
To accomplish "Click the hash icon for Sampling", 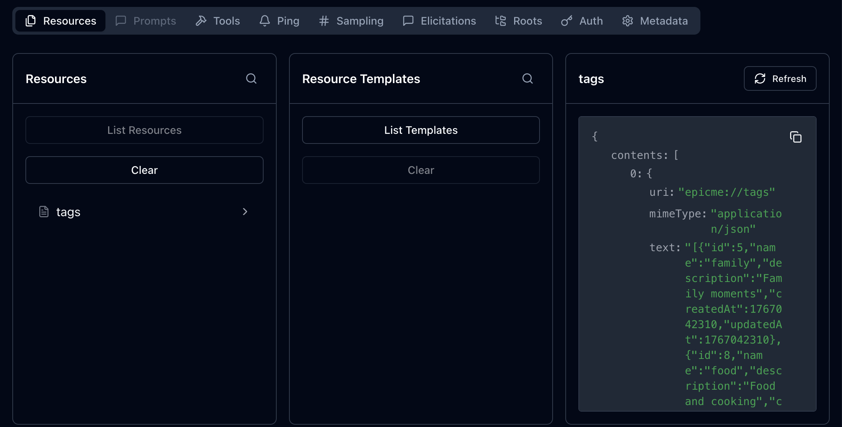I will point(324,21).
